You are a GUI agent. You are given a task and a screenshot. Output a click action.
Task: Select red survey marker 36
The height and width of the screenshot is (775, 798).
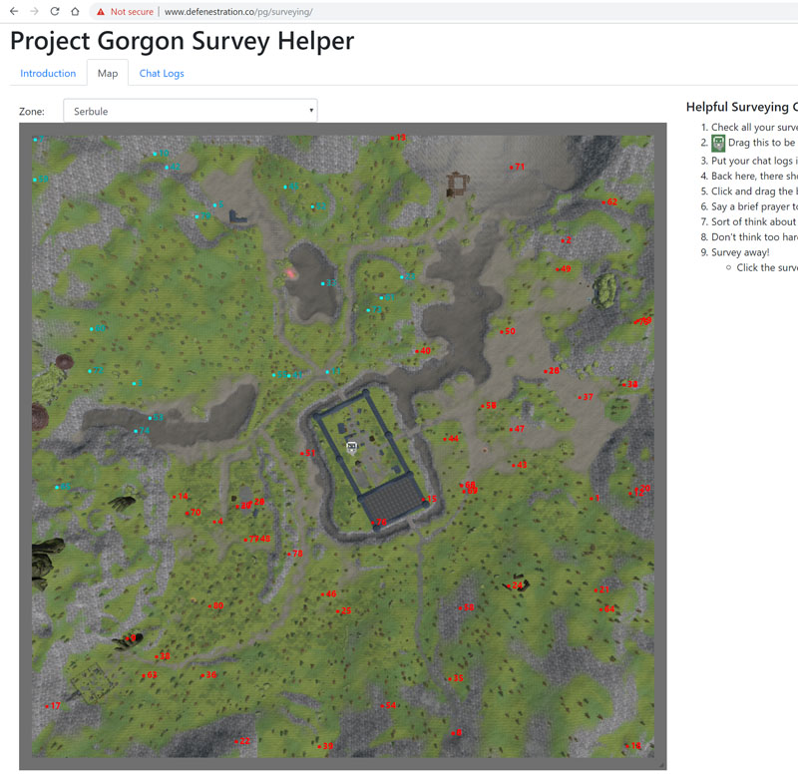pyautogui.click(x=208, y=674)
